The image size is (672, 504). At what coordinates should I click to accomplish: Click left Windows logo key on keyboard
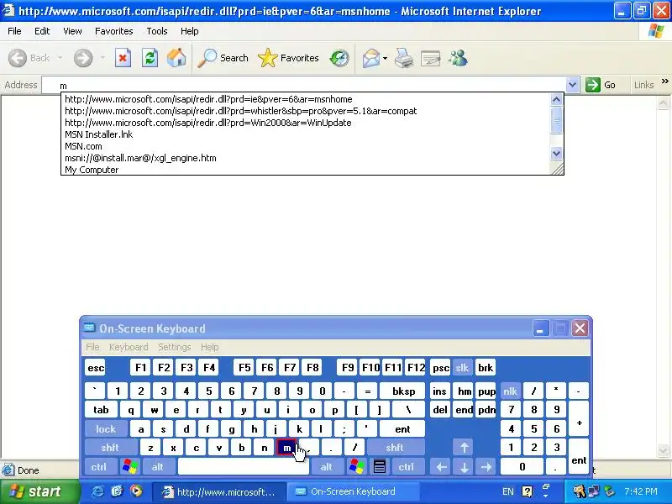coord(130,466)
